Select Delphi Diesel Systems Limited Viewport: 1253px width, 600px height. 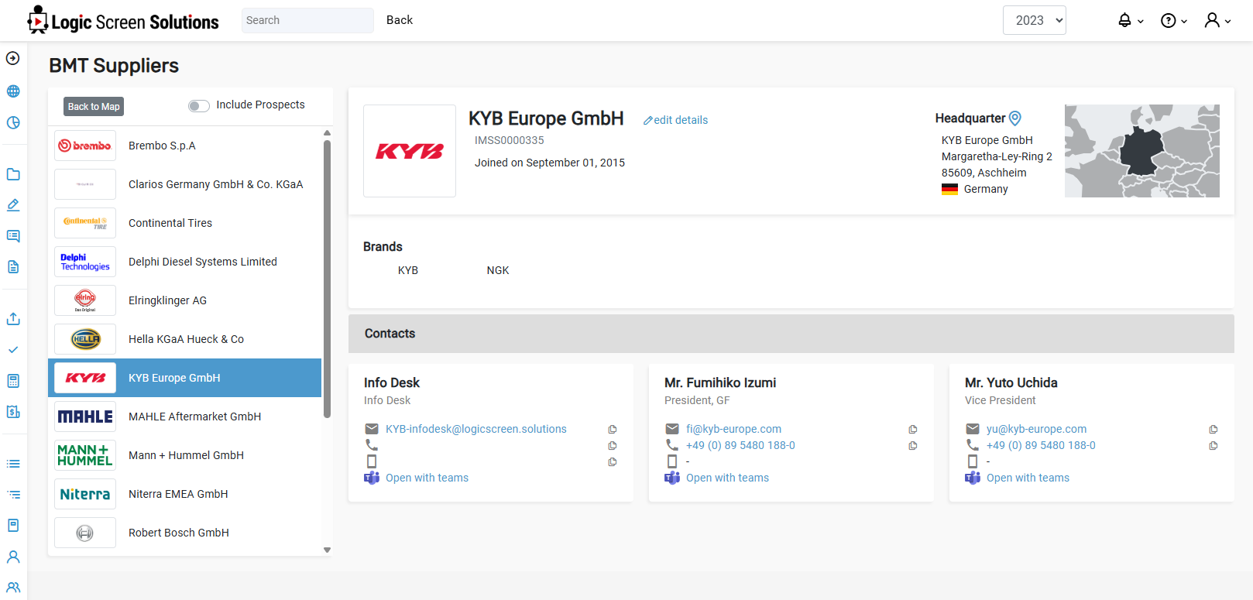184,262
